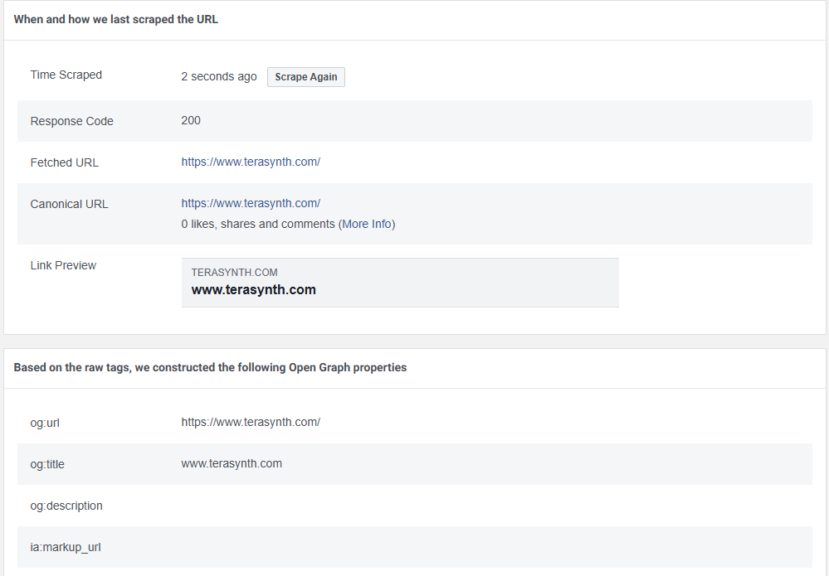Click the bold www.terasynth.com preview title
Viewport: 829px width, 576px height.
click(253, 290)
